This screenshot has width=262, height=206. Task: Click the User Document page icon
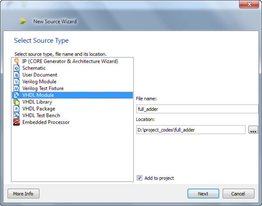pyautogui.click(x=17, y=75)
